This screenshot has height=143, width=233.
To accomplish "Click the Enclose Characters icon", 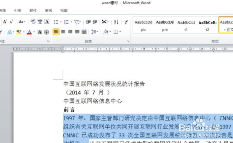I will (46, 32).
